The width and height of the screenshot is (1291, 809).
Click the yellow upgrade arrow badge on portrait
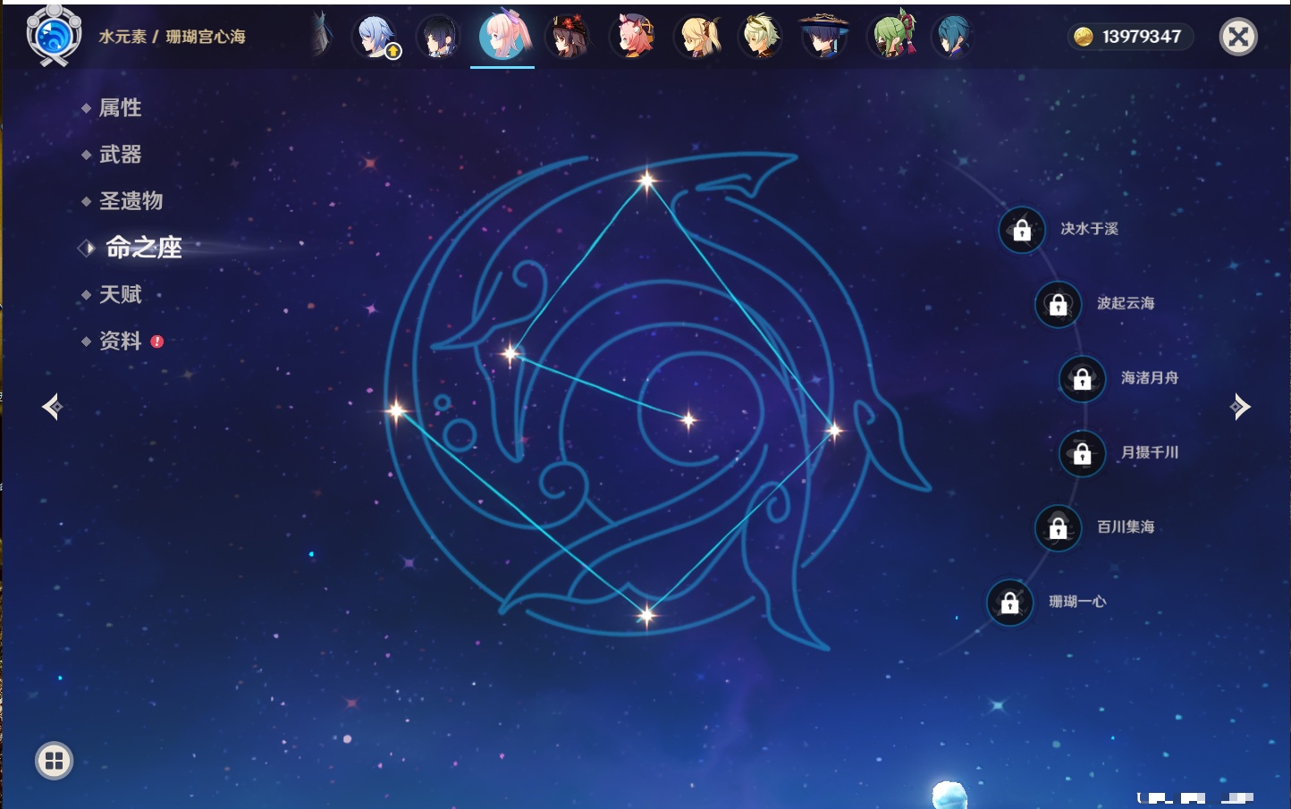coord(392,52)
